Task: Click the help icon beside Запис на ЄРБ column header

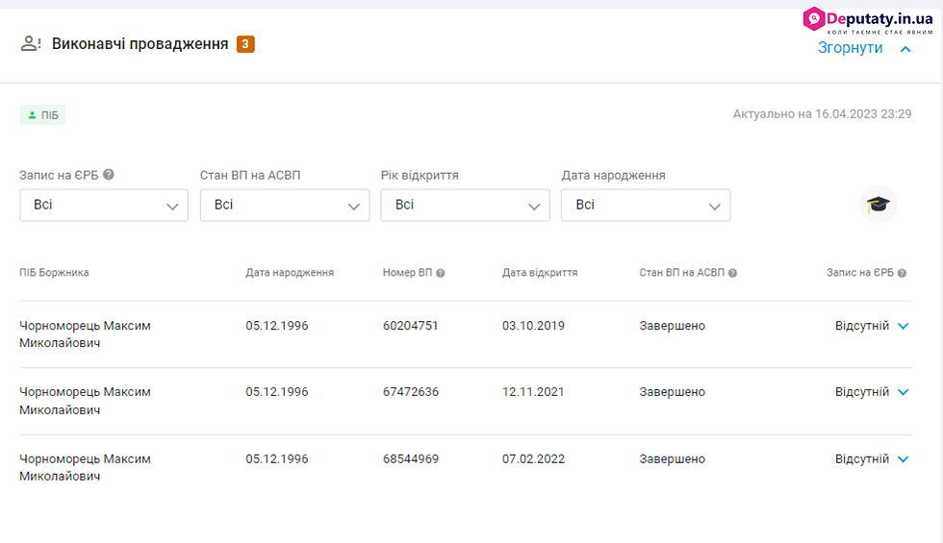Action: [903, 273]
